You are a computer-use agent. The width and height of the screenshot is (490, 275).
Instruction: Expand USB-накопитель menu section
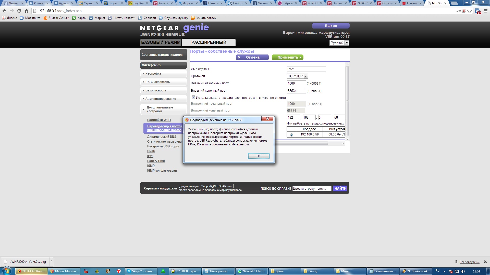pyautogui.click(x=164, y=82)
